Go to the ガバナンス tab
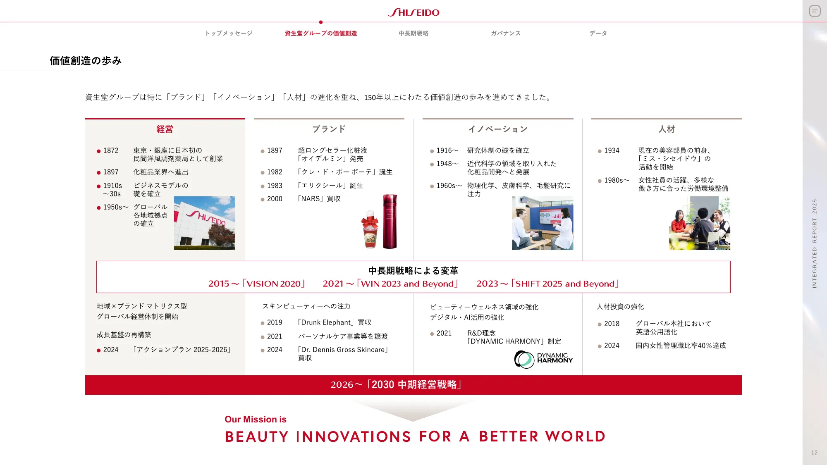 coord(506,33)
